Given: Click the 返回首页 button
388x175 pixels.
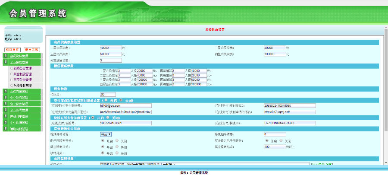Looking at the screenshot, I should coord(13,50).
